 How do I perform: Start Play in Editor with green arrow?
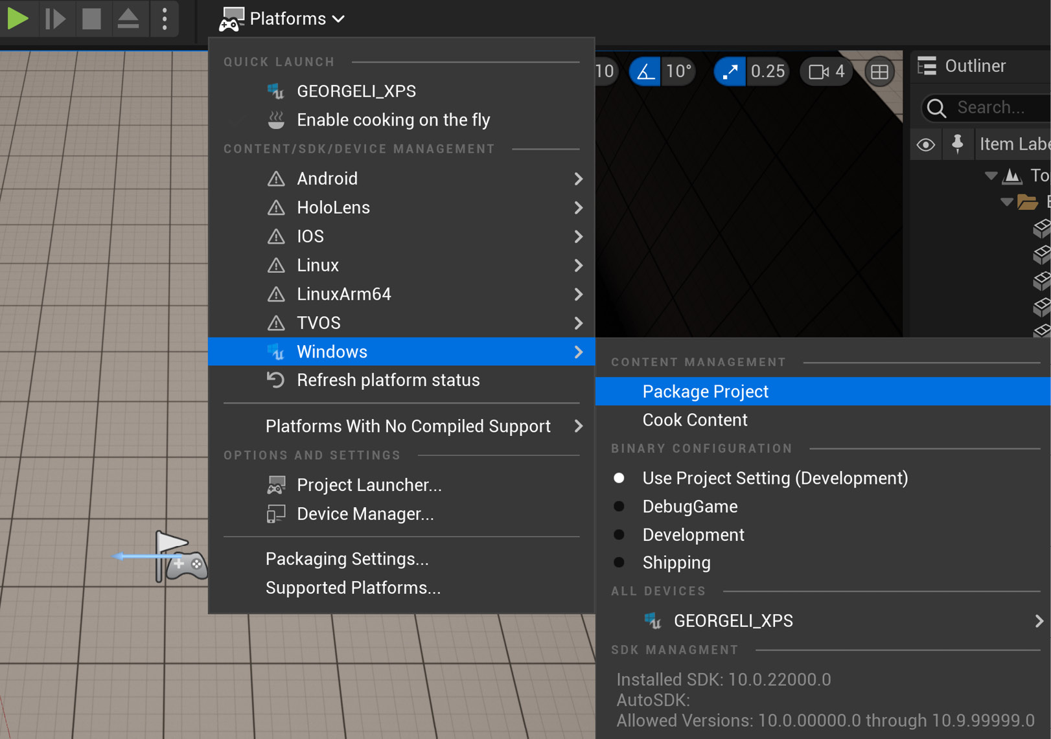pos(17,18)
